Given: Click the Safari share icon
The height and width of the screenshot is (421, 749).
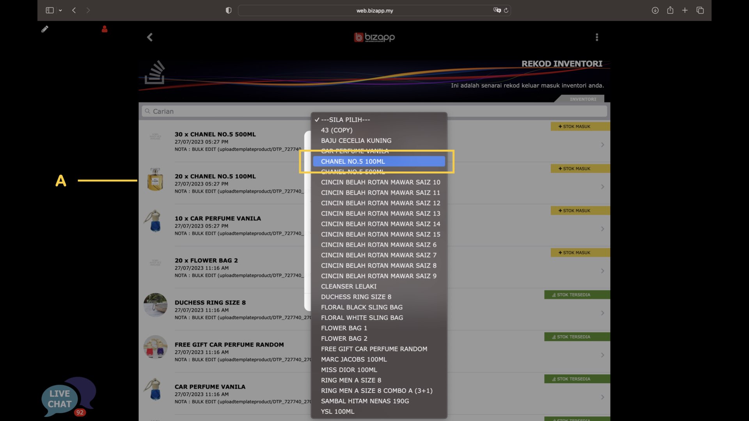Looking at the screenshot, I should pyautogui.click(x=670, y=10).
